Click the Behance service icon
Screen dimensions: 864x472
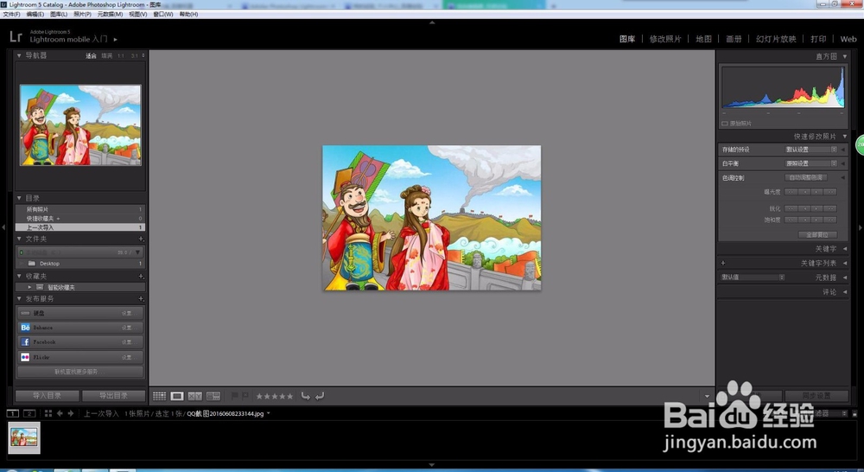point(25,328)
